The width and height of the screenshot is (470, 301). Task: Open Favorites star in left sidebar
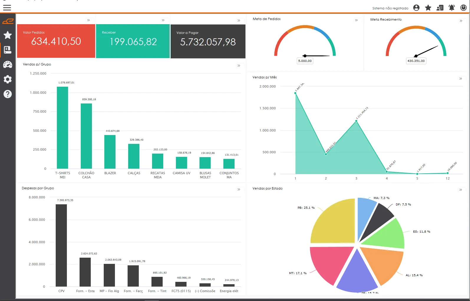click(x=8, y=35)
